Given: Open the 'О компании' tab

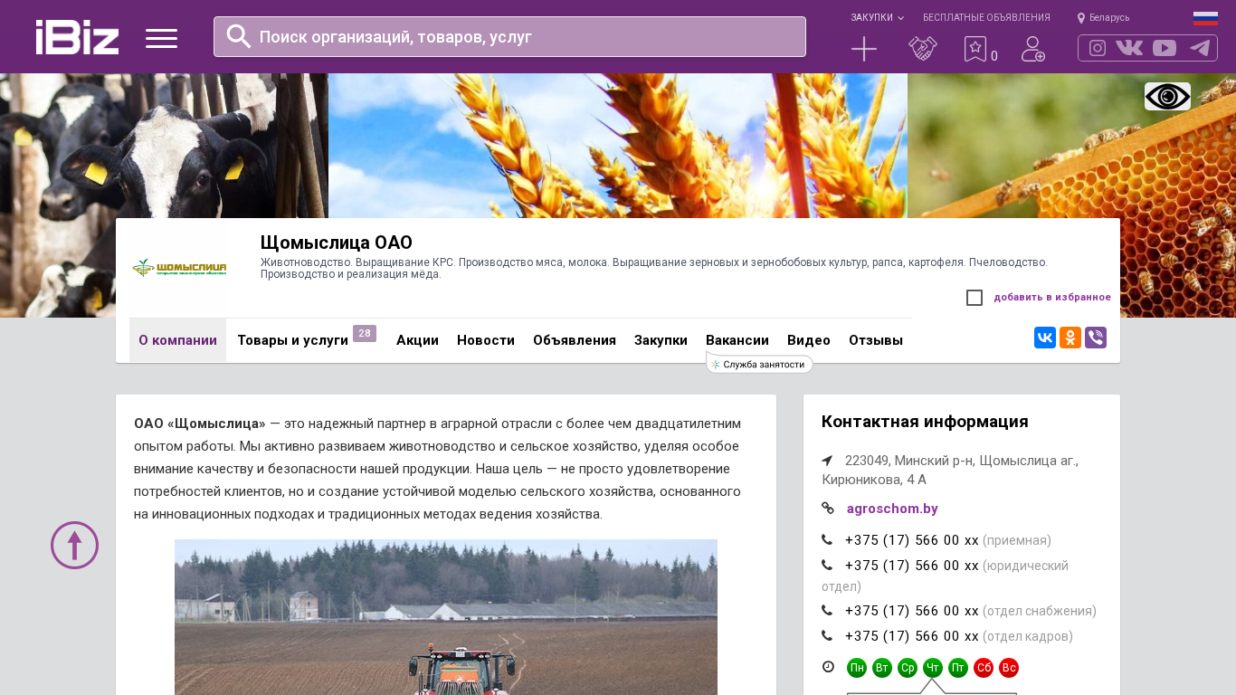Looking at the screenshot, I should [177, 340].
